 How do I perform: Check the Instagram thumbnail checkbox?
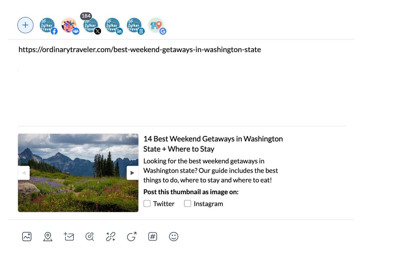188,204
